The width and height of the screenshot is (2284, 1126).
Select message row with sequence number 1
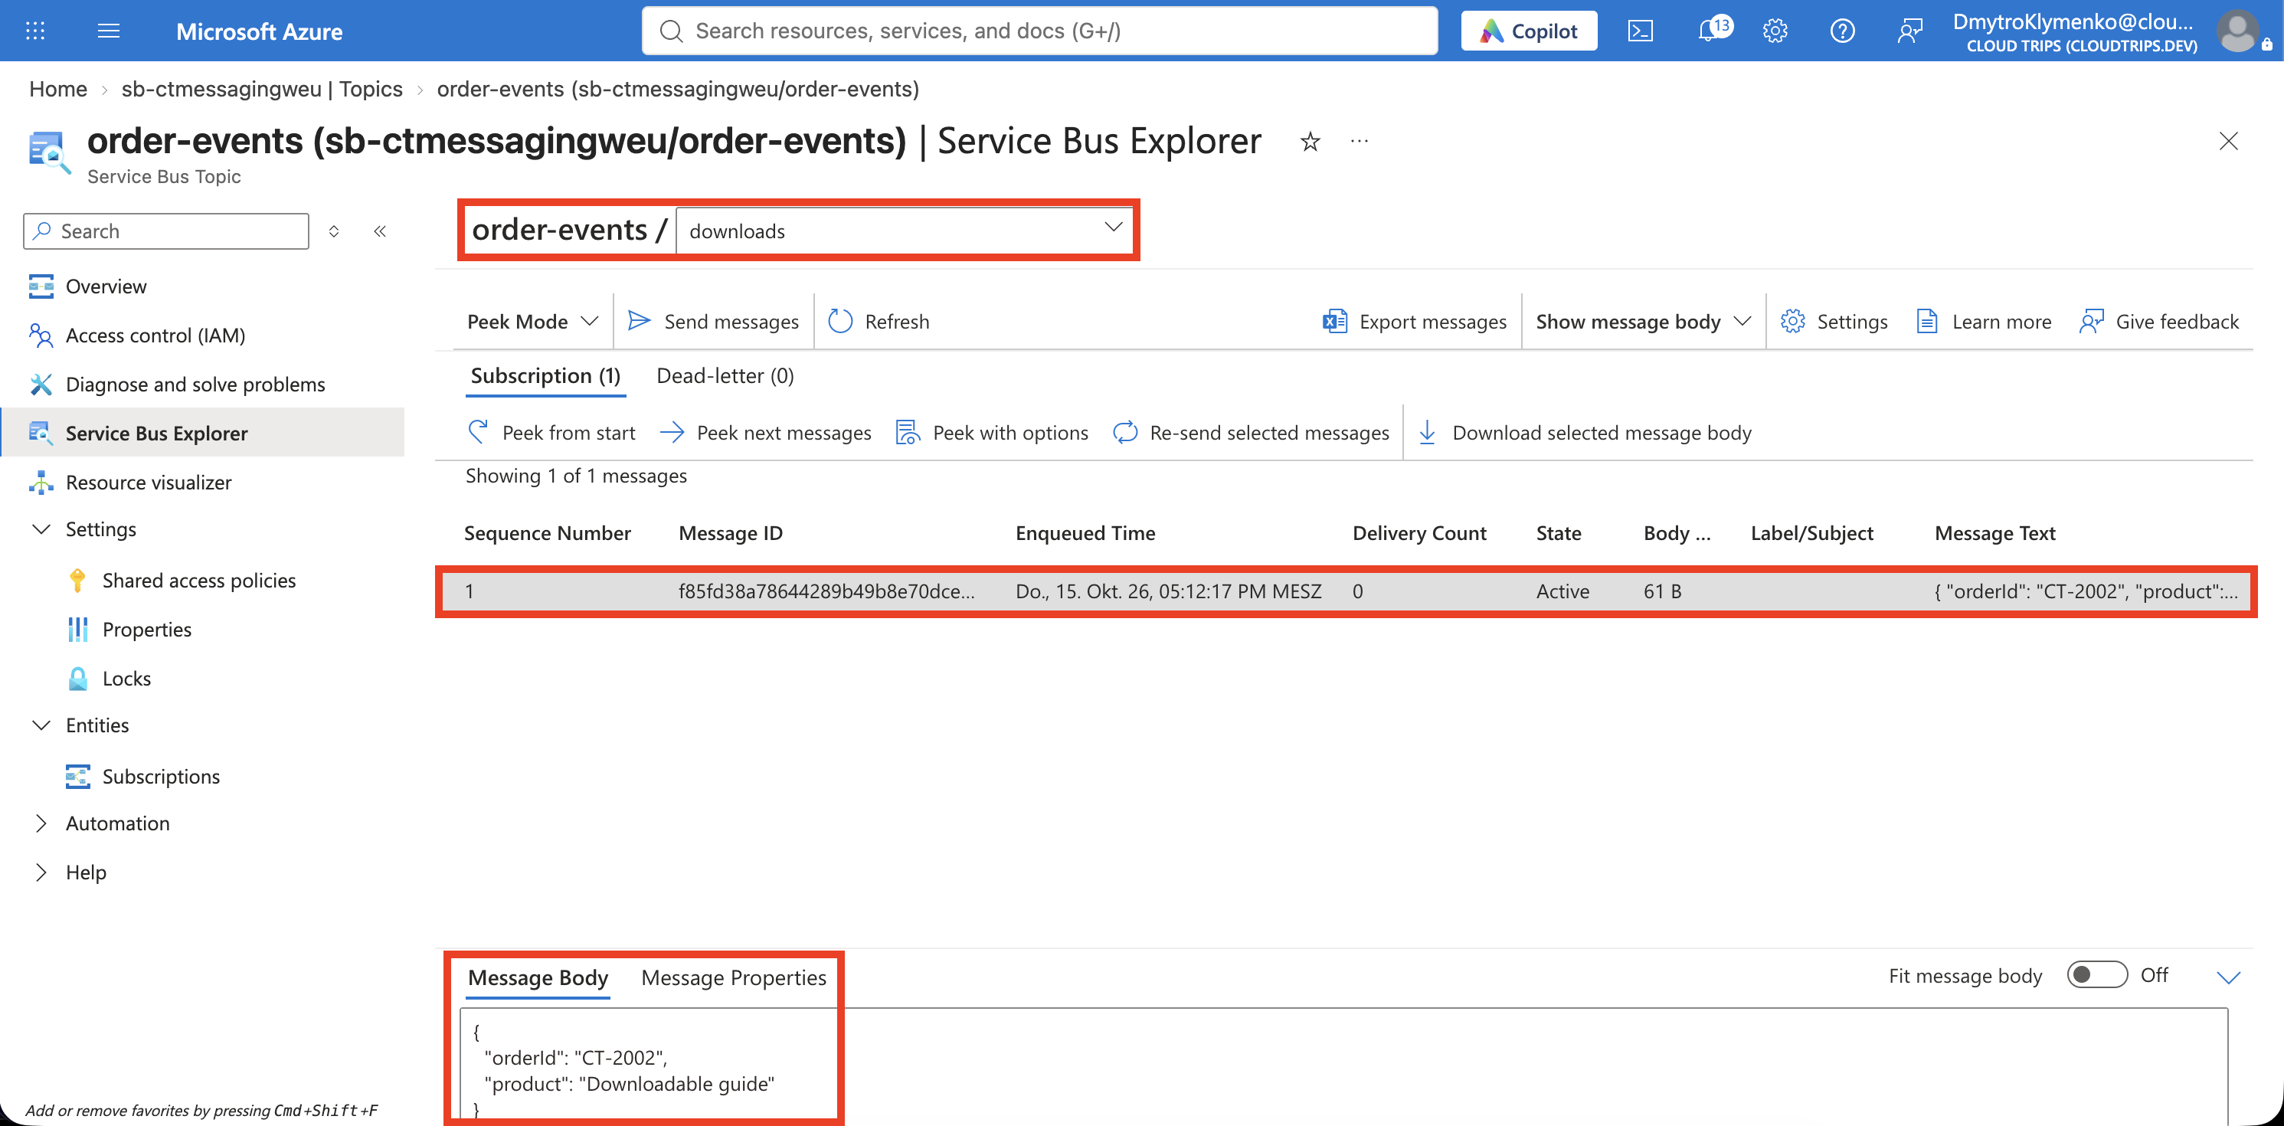pos(1345,591)
